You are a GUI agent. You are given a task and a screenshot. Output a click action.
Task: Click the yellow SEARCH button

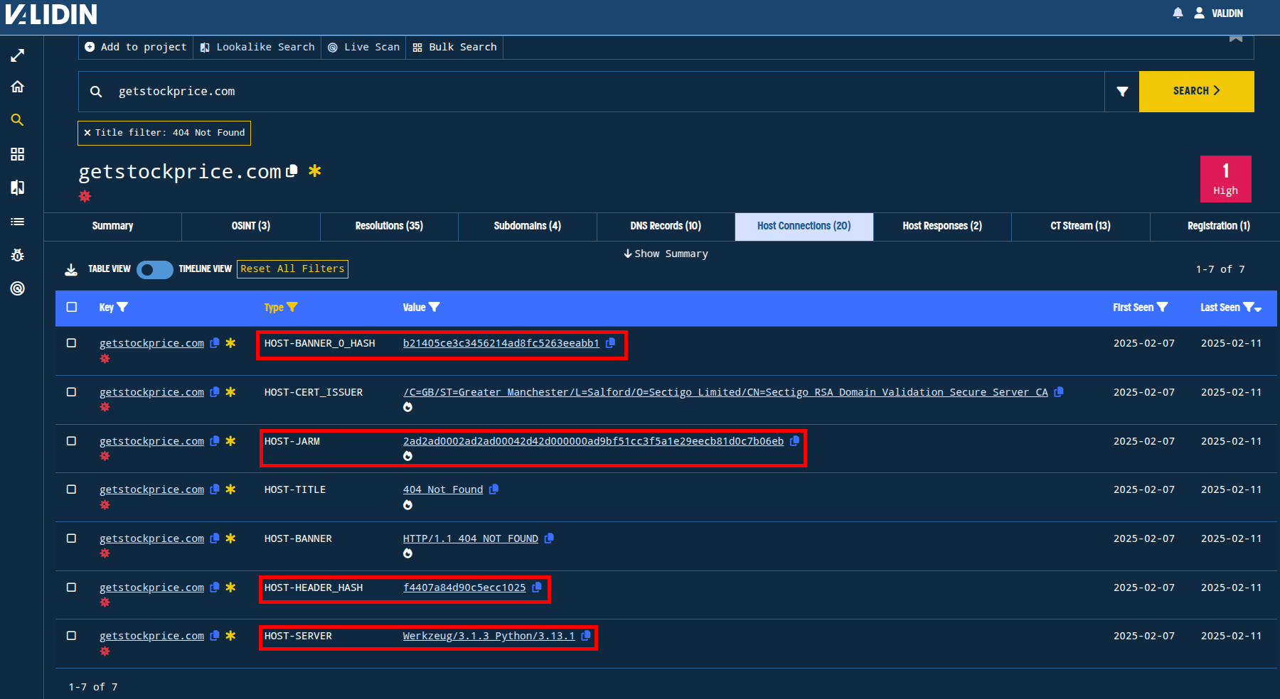click(1197, 92)
